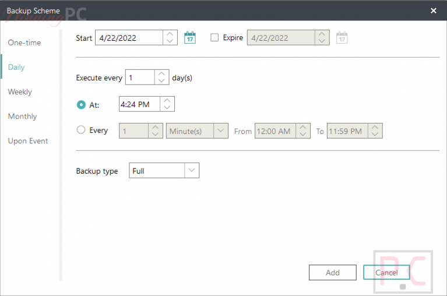Click the Cancel button
Viewport: 447px width, 296px height.
[x=386, y=272]
